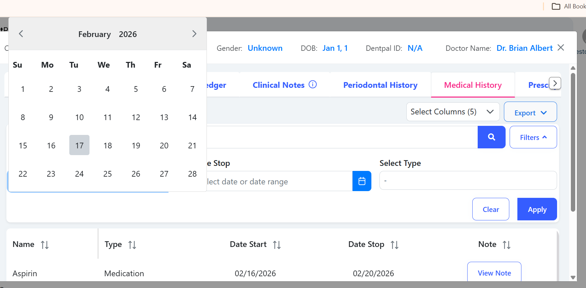
Task: Switch to the Periodontal History tab
Action: pyautogui.click(x=380, y=85)
